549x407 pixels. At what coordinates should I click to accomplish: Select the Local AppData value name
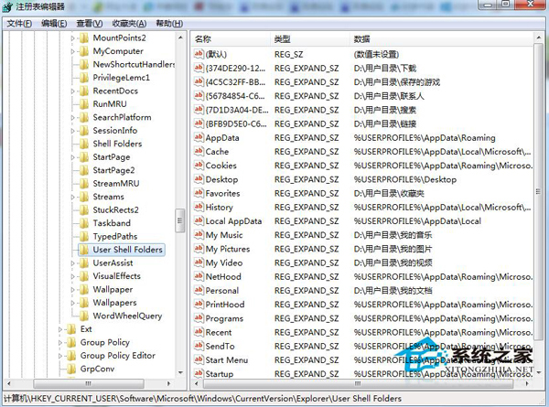233,221
